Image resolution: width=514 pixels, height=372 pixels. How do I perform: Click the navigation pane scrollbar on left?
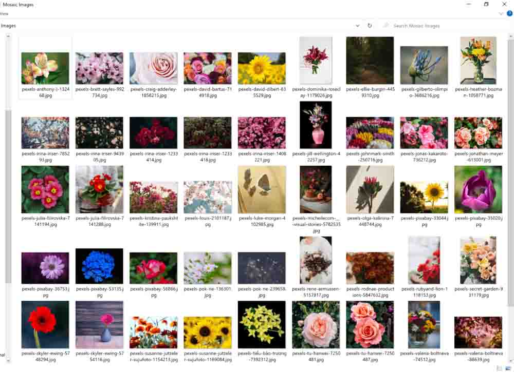coord(8,195)
